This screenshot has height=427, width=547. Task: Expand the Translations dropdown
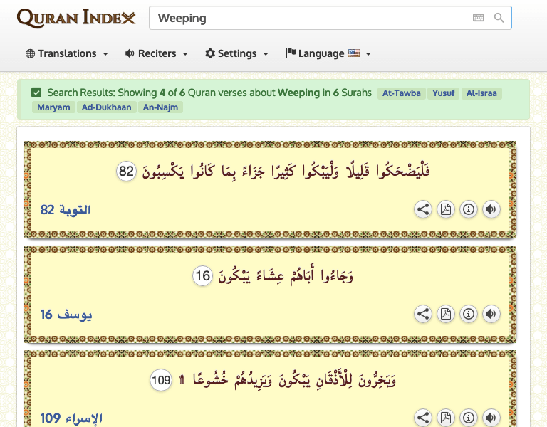tap(67, 53)
